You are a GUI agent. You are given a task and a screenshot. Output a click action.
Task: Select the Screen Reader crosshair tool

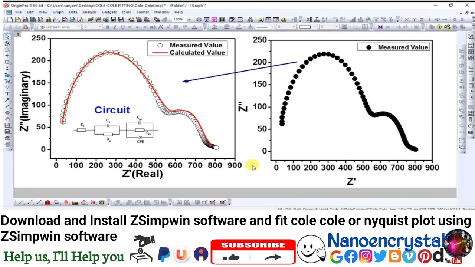pyautogui.click(x=7, y=56)
